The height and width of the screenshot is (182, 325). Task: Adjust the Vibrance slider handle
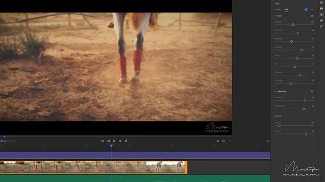click(300, 75)
